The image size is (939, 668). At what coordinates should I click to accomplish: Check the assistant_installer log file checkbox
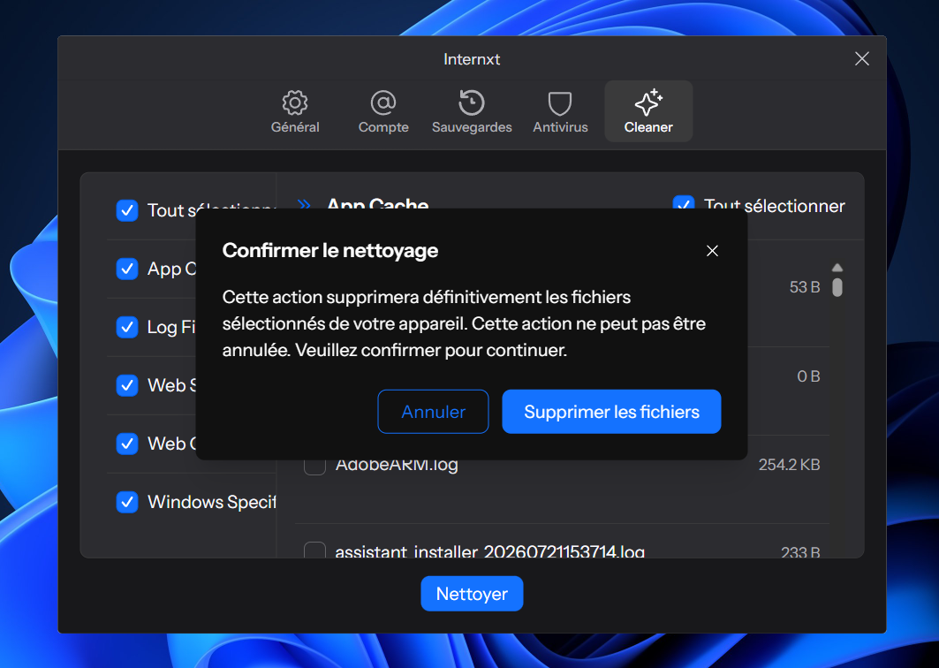point(315,550)
